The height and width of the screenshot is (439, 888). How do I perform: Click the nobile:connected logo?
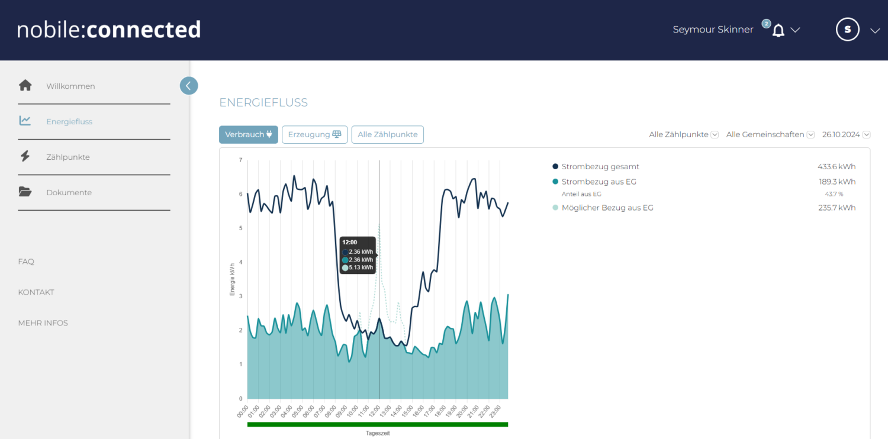coord(109,30)
